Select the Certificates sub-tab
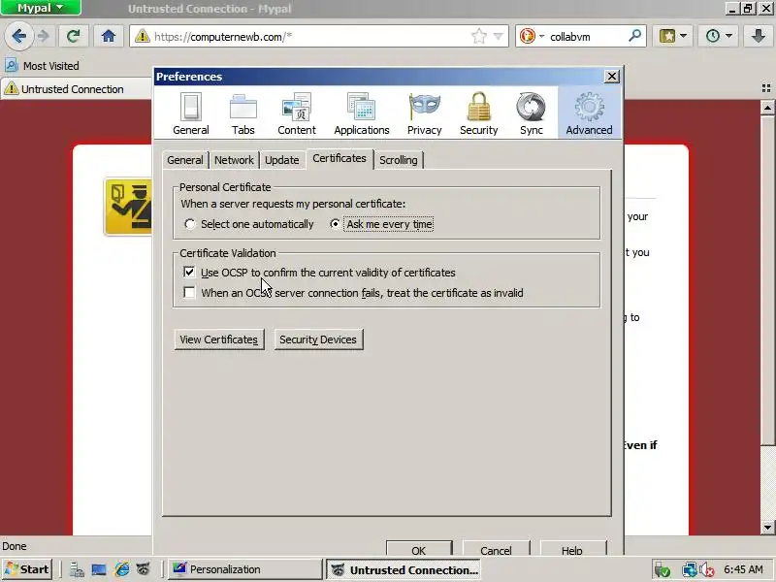 pos(339,158)
